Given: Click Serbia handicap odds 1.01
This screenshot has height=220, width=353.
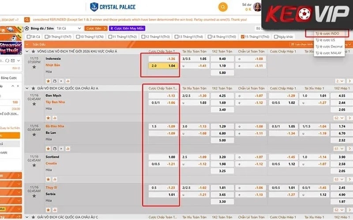Looking at the screenshot, I should pos(163,194).
